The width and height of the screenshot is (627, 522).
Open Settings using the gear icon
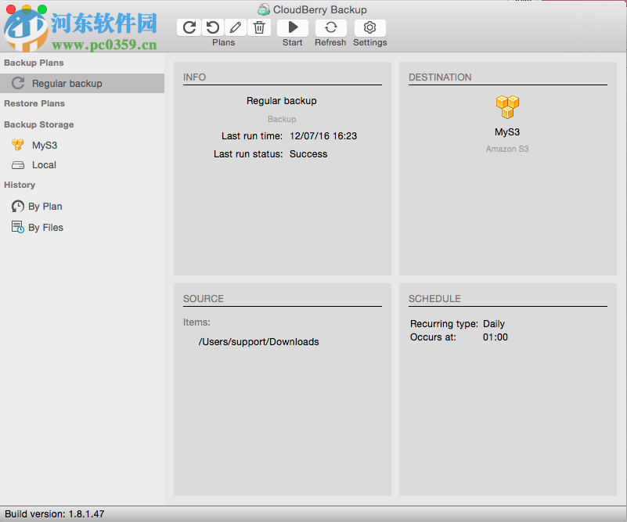coord(369,27)
